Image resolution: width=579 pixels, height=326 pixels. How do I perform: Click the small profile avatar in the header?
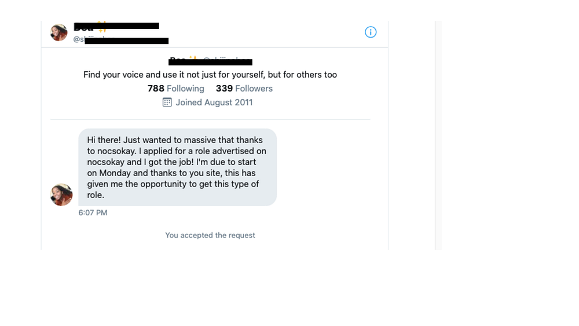59,32
